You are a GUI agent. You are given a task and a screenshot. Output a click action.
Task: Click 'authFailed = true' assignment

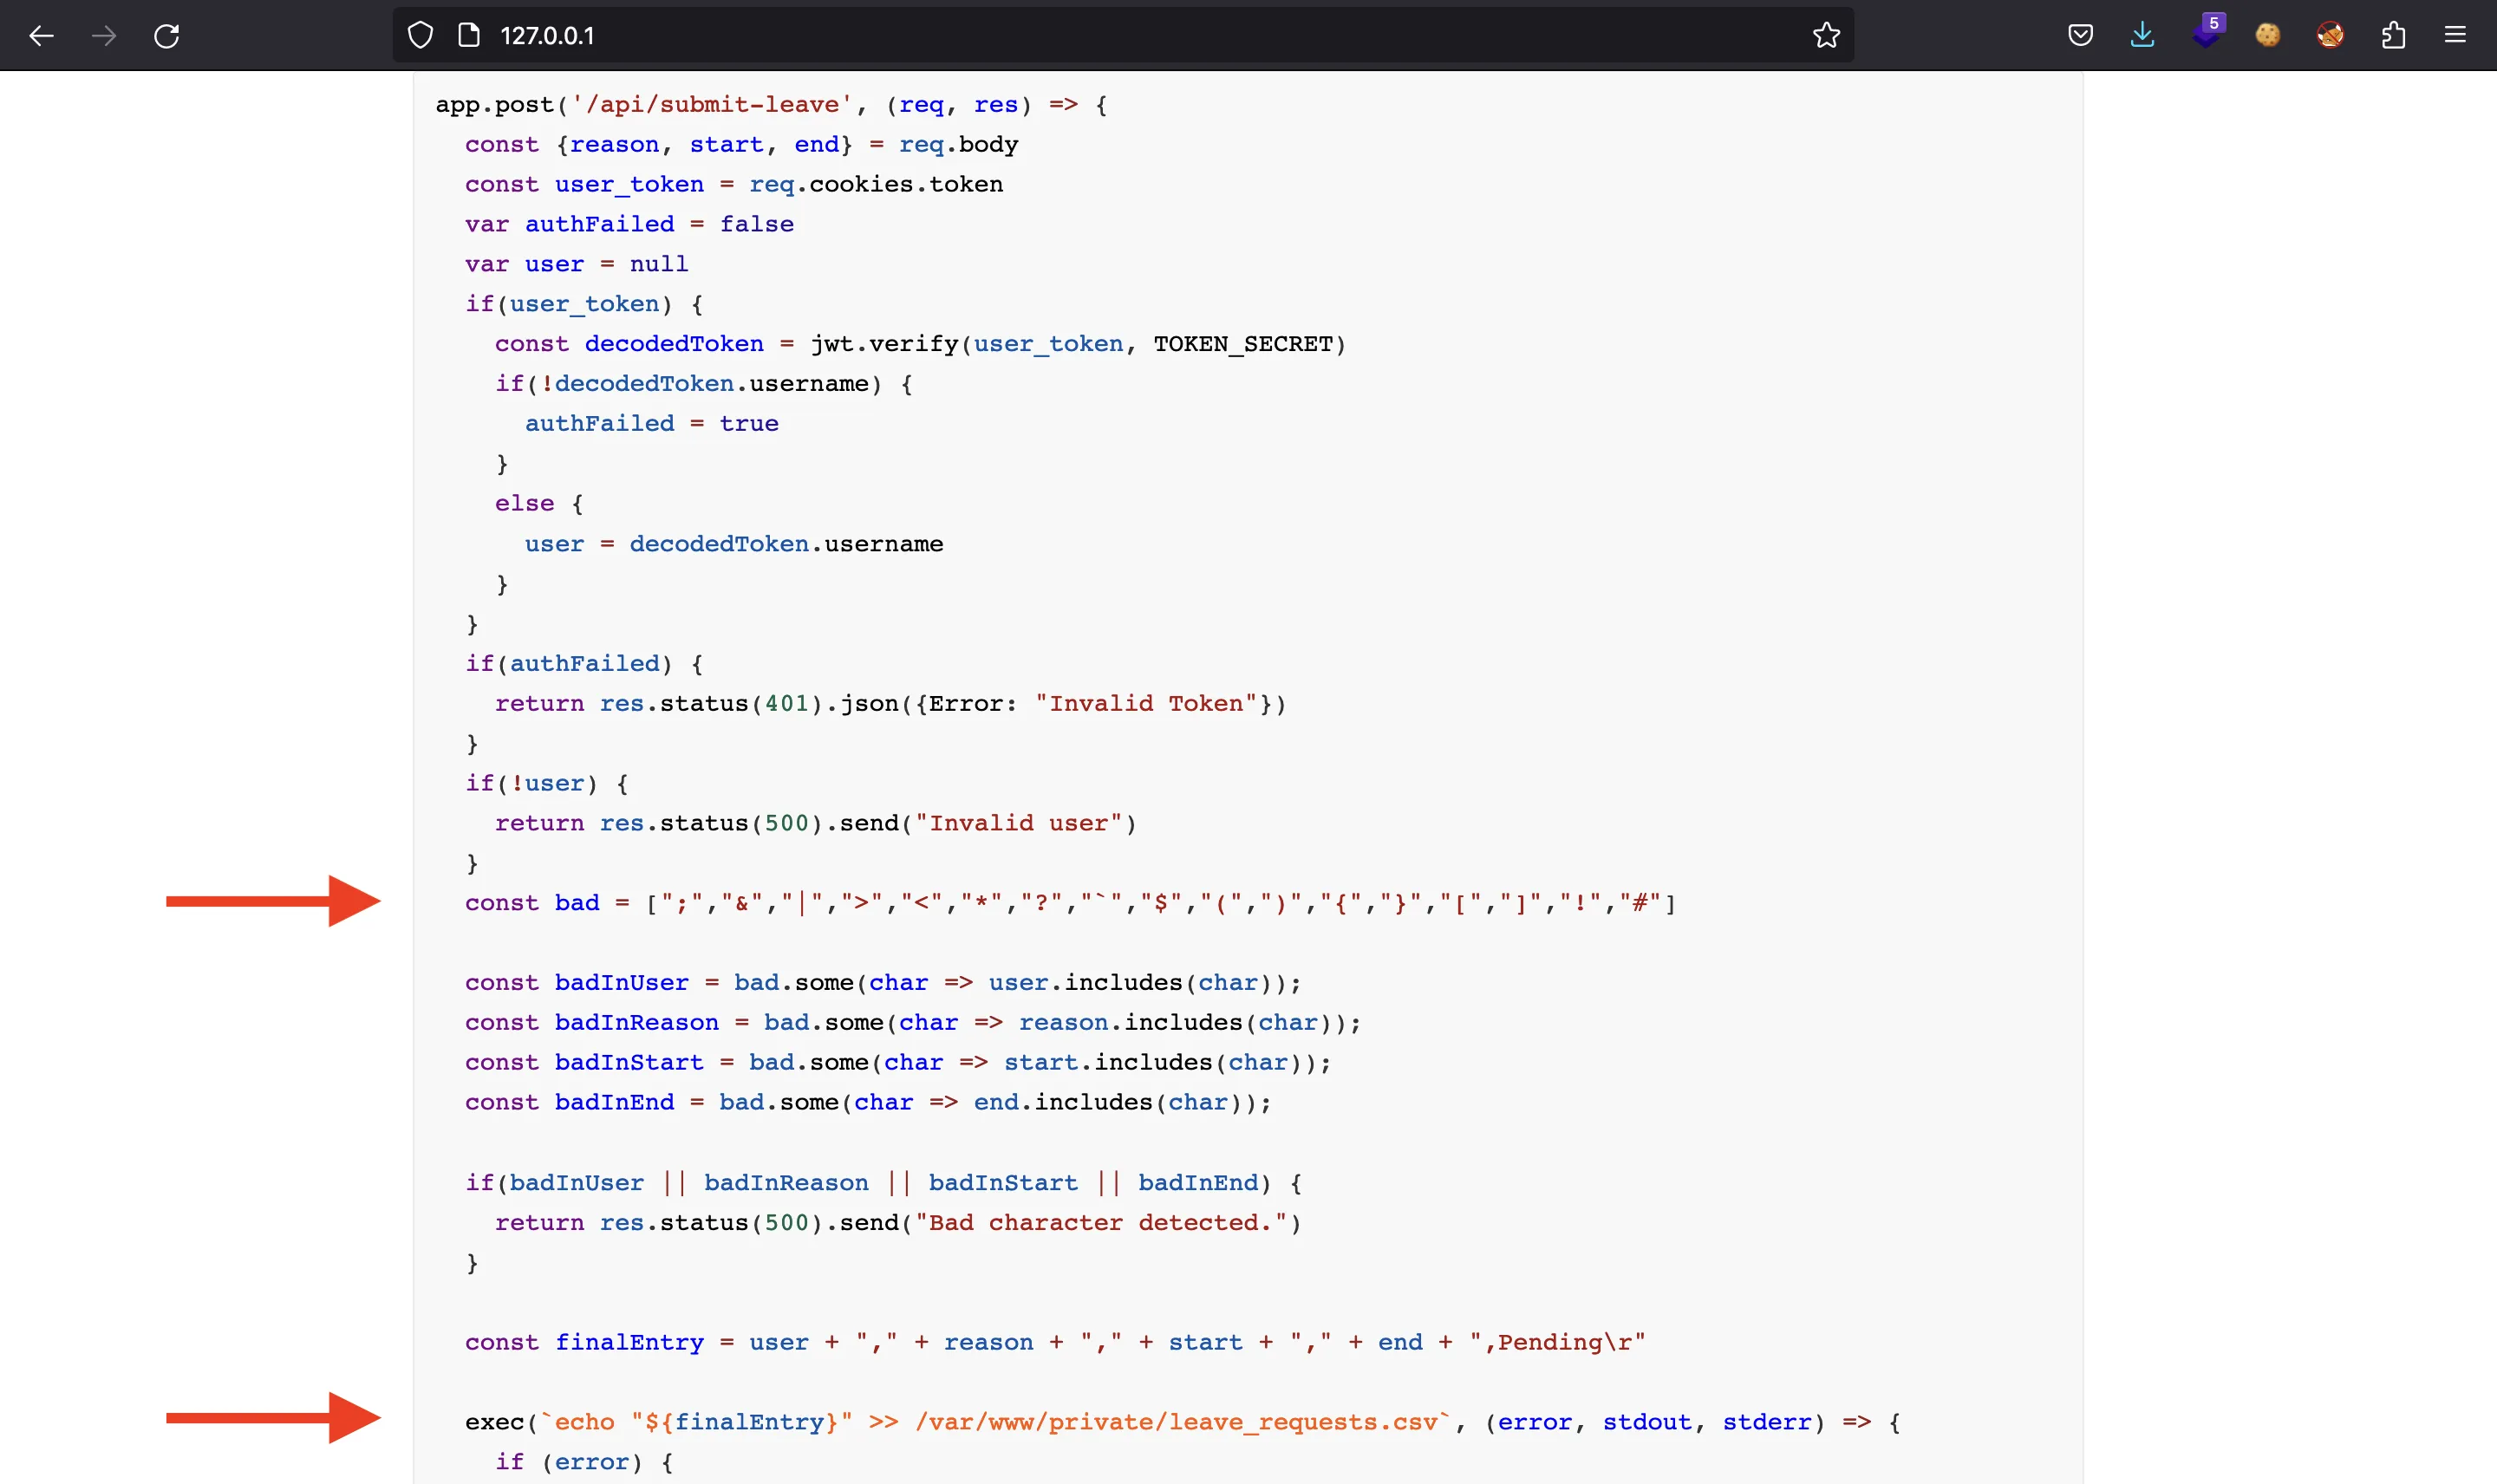tap(652, 424)
